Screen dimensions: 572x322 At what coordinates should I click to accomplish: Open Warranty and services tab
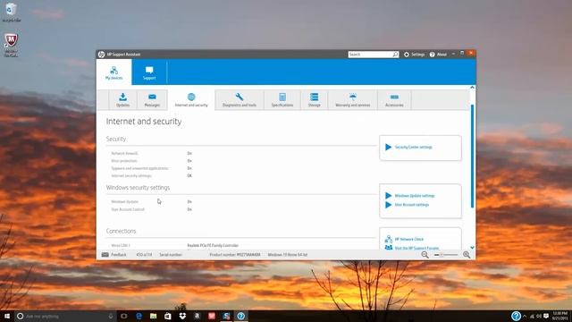pyautogui.click(x=353, y=99)
